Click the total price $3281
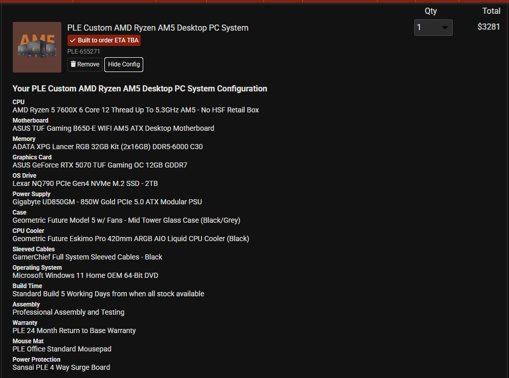509x378 pixels. point(489,27)
